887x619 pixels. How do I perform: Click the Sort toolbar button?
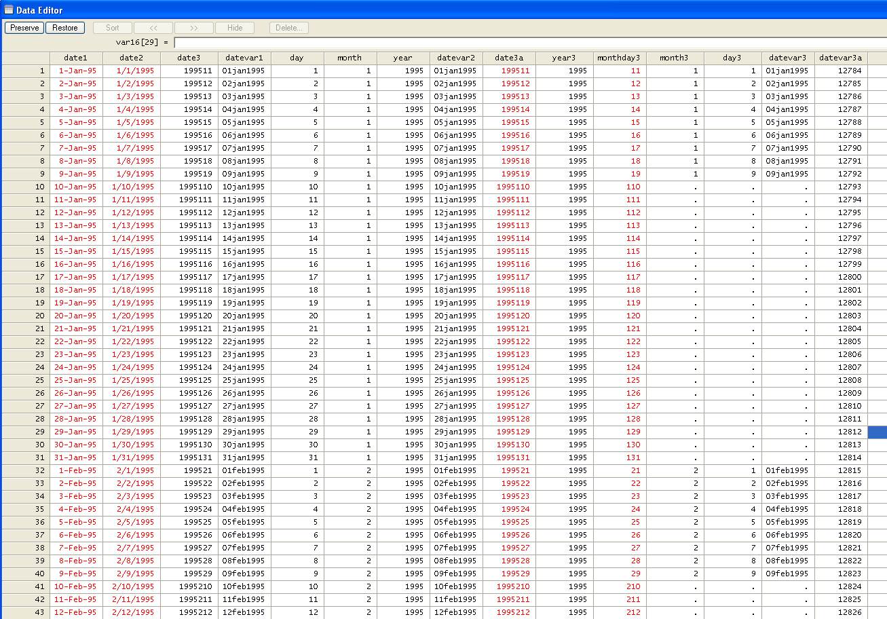(x=112, y=28)
